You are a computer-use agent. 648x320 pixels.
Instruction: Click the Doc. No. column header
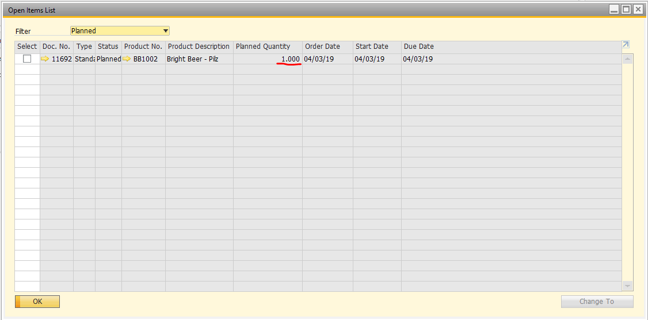[56, 47]
